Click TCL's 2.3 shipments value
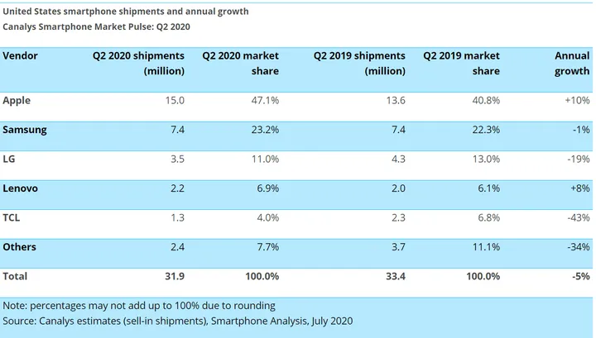This screenshot has width=596, height=338. point(399,217)
